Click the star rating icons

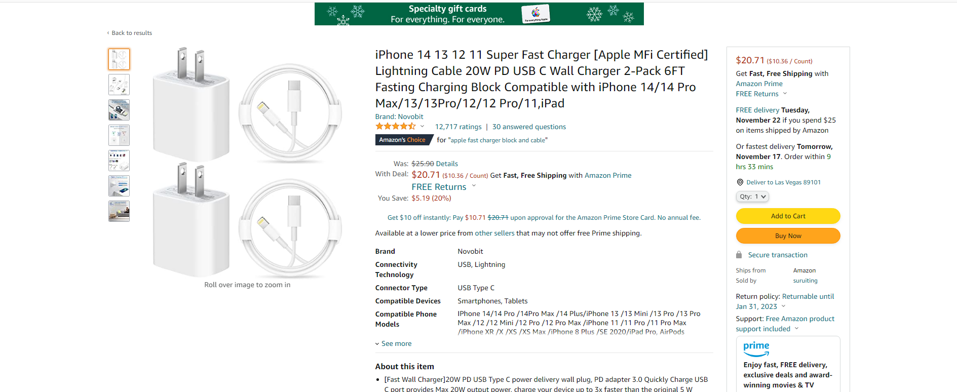[395, 127]
